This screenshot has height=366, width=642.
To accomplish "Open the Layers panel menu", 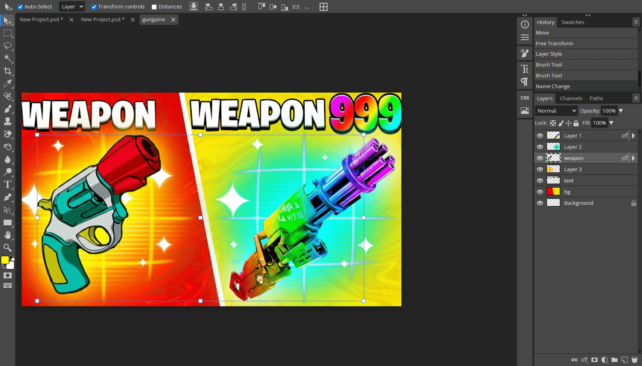I will (x=636, y=98).
